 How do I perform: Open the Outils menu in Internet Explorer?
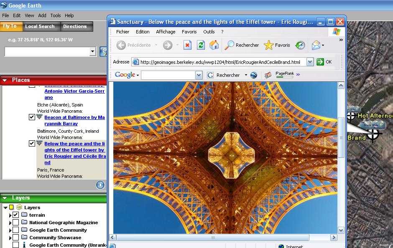(x=209, y=32)
